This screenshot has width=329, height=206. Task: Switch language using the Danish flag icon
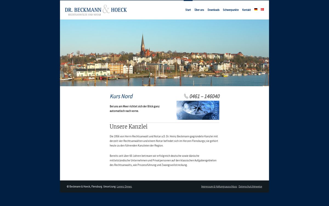[262, 9]
